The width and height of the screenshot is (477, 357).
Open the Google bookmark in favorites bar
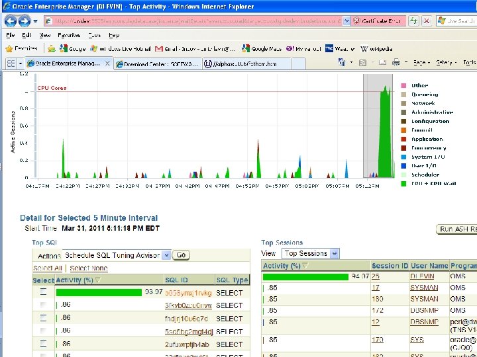[x=72, y=48]
